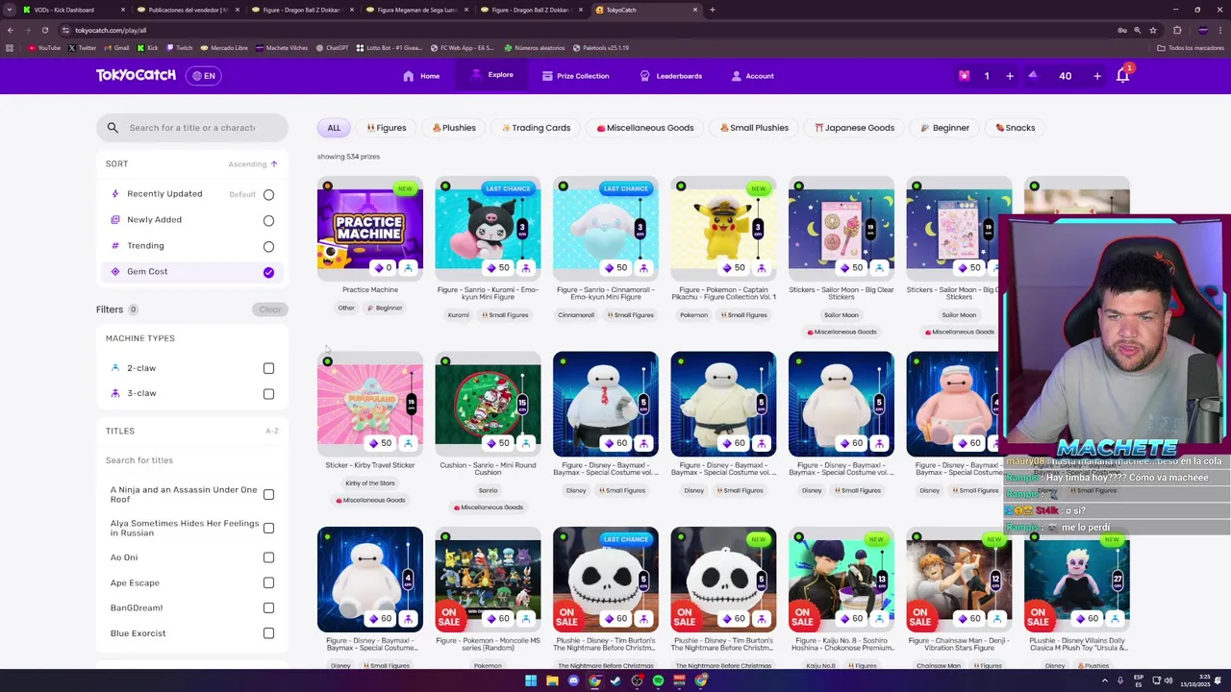Click the Kuromi tag under first figure
Image resolution: width=1231 pixels, height=692 pixels.
(x=458, y=315)
